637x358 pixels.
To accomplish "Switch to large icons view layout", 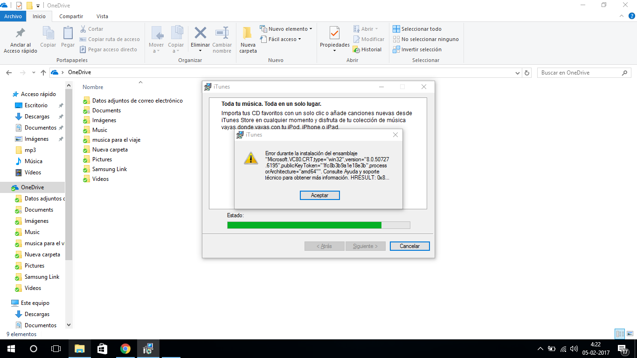I will (x=630, y=334).
